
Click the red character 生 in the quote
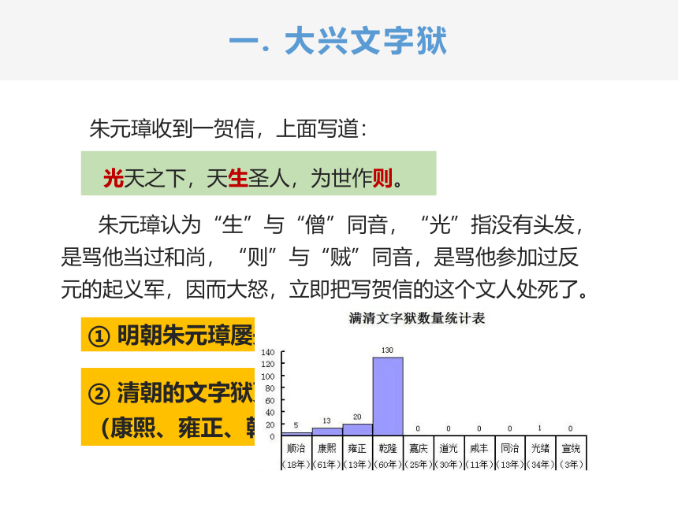[x=238, y=178]
